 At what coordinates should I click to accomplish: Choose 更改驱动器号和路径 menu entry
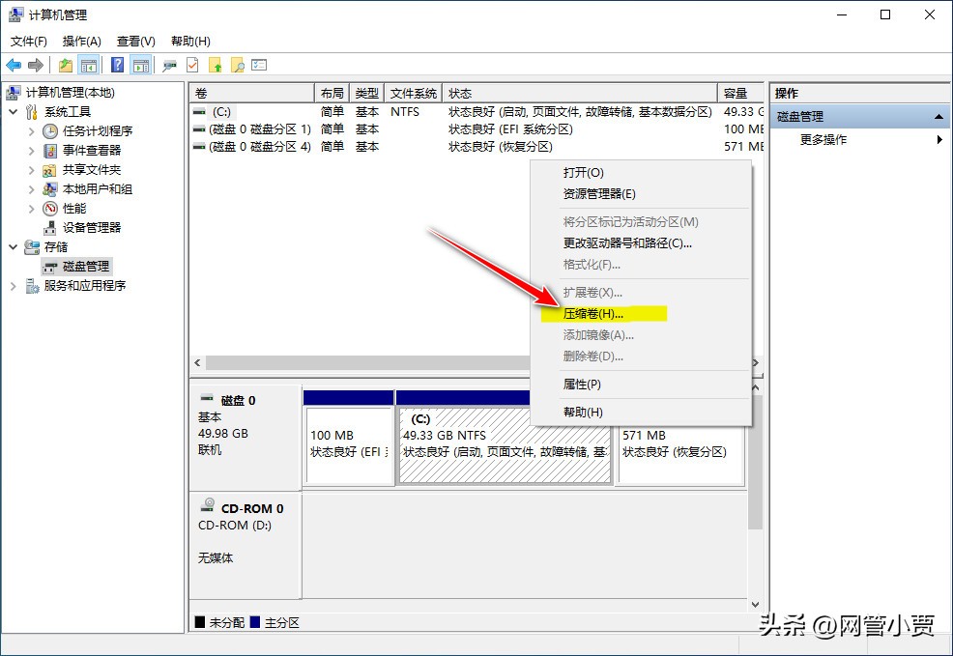[x=623, y=244]
